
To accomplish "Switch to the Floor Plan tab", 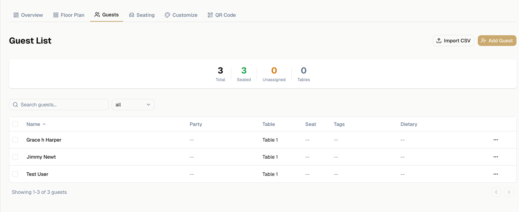I will (69, 15).
